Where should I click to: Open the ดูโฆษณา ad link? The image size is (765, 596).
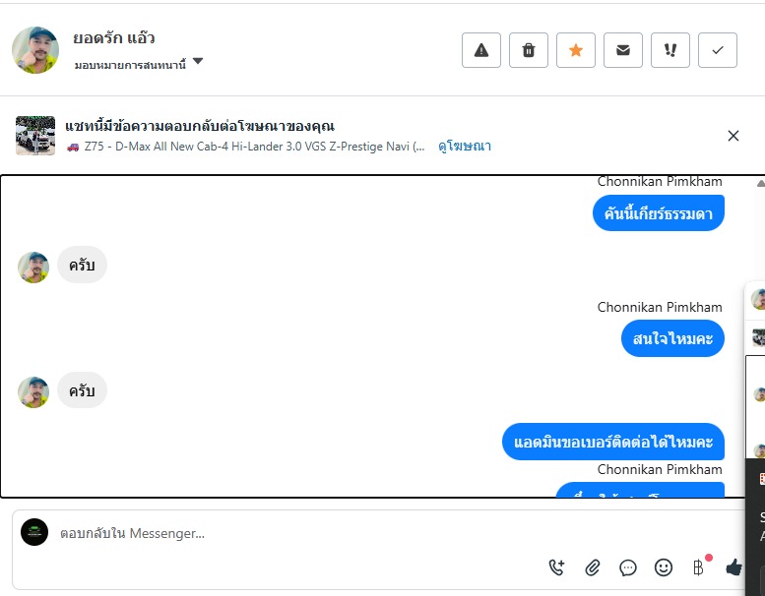tap(465, 147)
